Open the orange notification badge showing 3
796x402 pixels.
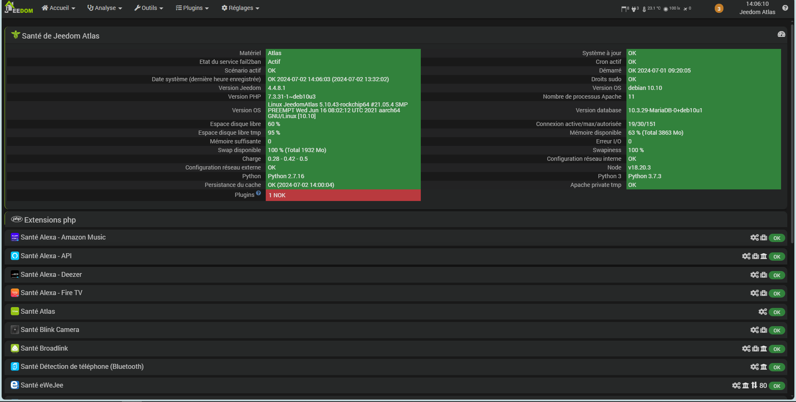coord(719,8)
